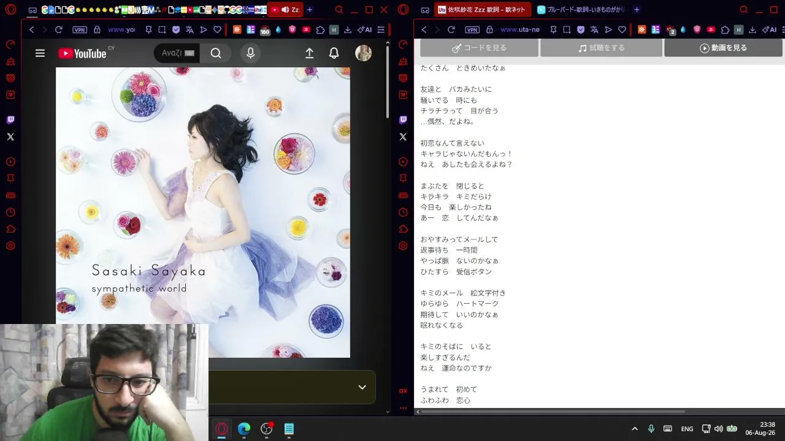Image resolution: width=785 pixels, height=441 pixels.
Task: Open settings gear in right window sidebar
Action: [403, 246]
